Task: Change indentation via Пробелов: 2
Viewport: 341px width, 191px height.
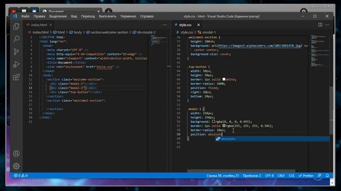Action: 252,176
